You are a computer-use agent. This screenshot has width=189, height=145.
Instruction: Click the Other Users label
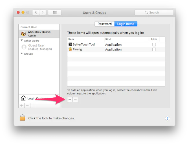pos(32,41)
